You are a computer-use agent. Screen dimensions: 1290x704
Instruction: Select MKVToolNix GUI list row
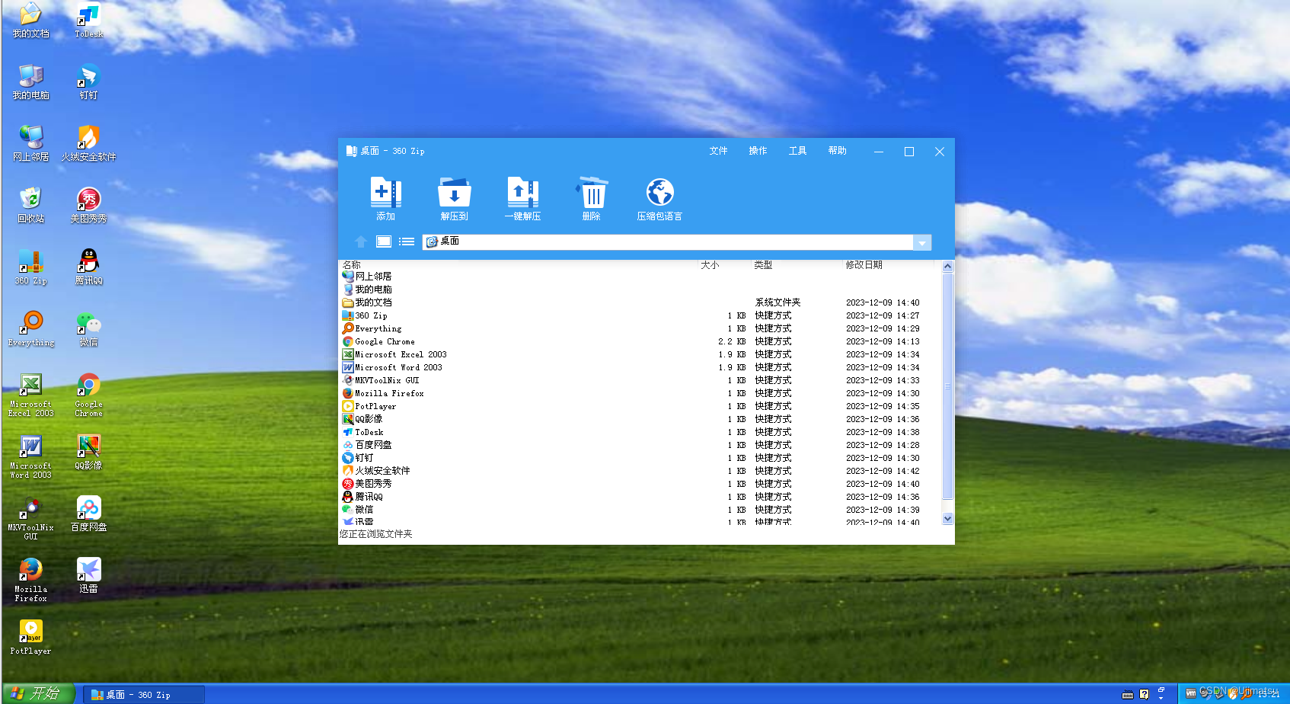[x=640, y=380]
